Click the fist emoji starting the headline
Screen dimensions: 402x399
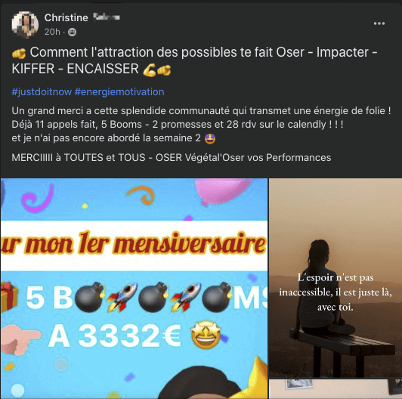[x=19, y=53]
